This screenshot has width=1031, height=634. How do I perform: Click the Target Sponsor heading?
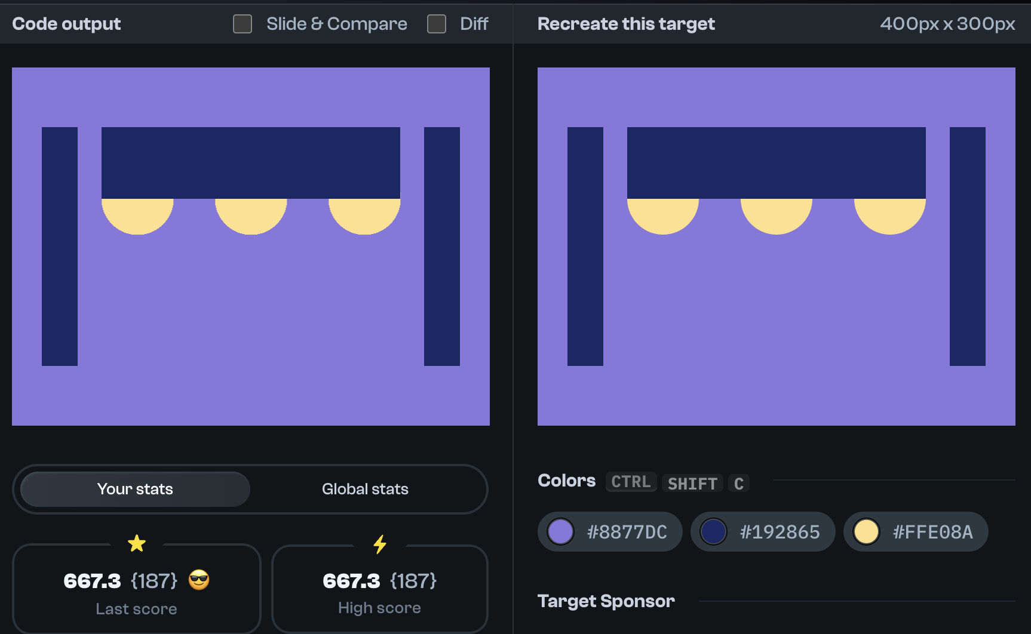pos(606,601)
